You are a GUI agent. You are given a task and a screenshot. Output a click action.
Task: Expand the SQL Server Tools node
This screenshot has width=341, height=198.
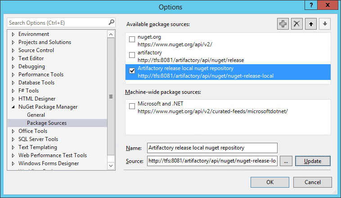tap(13, 139)
